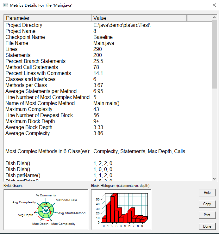
Task: Select Line Number of Most Complex Method
Action: coord(108,97)
